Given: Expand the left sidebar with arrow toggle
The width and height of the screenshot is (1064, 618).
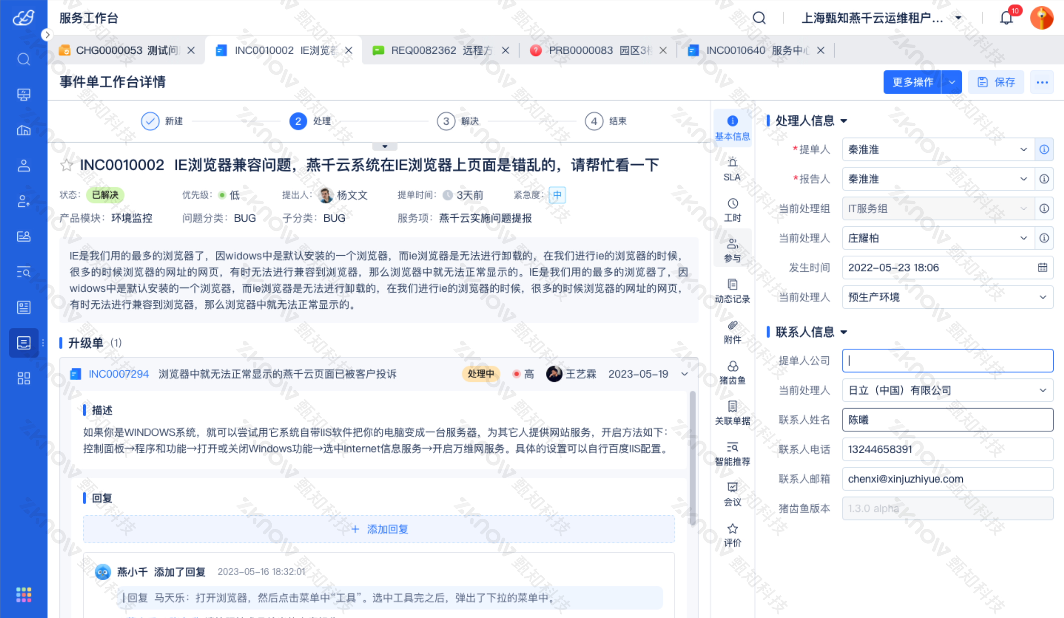Looking at the screenshot, I should tap(47, 35).
